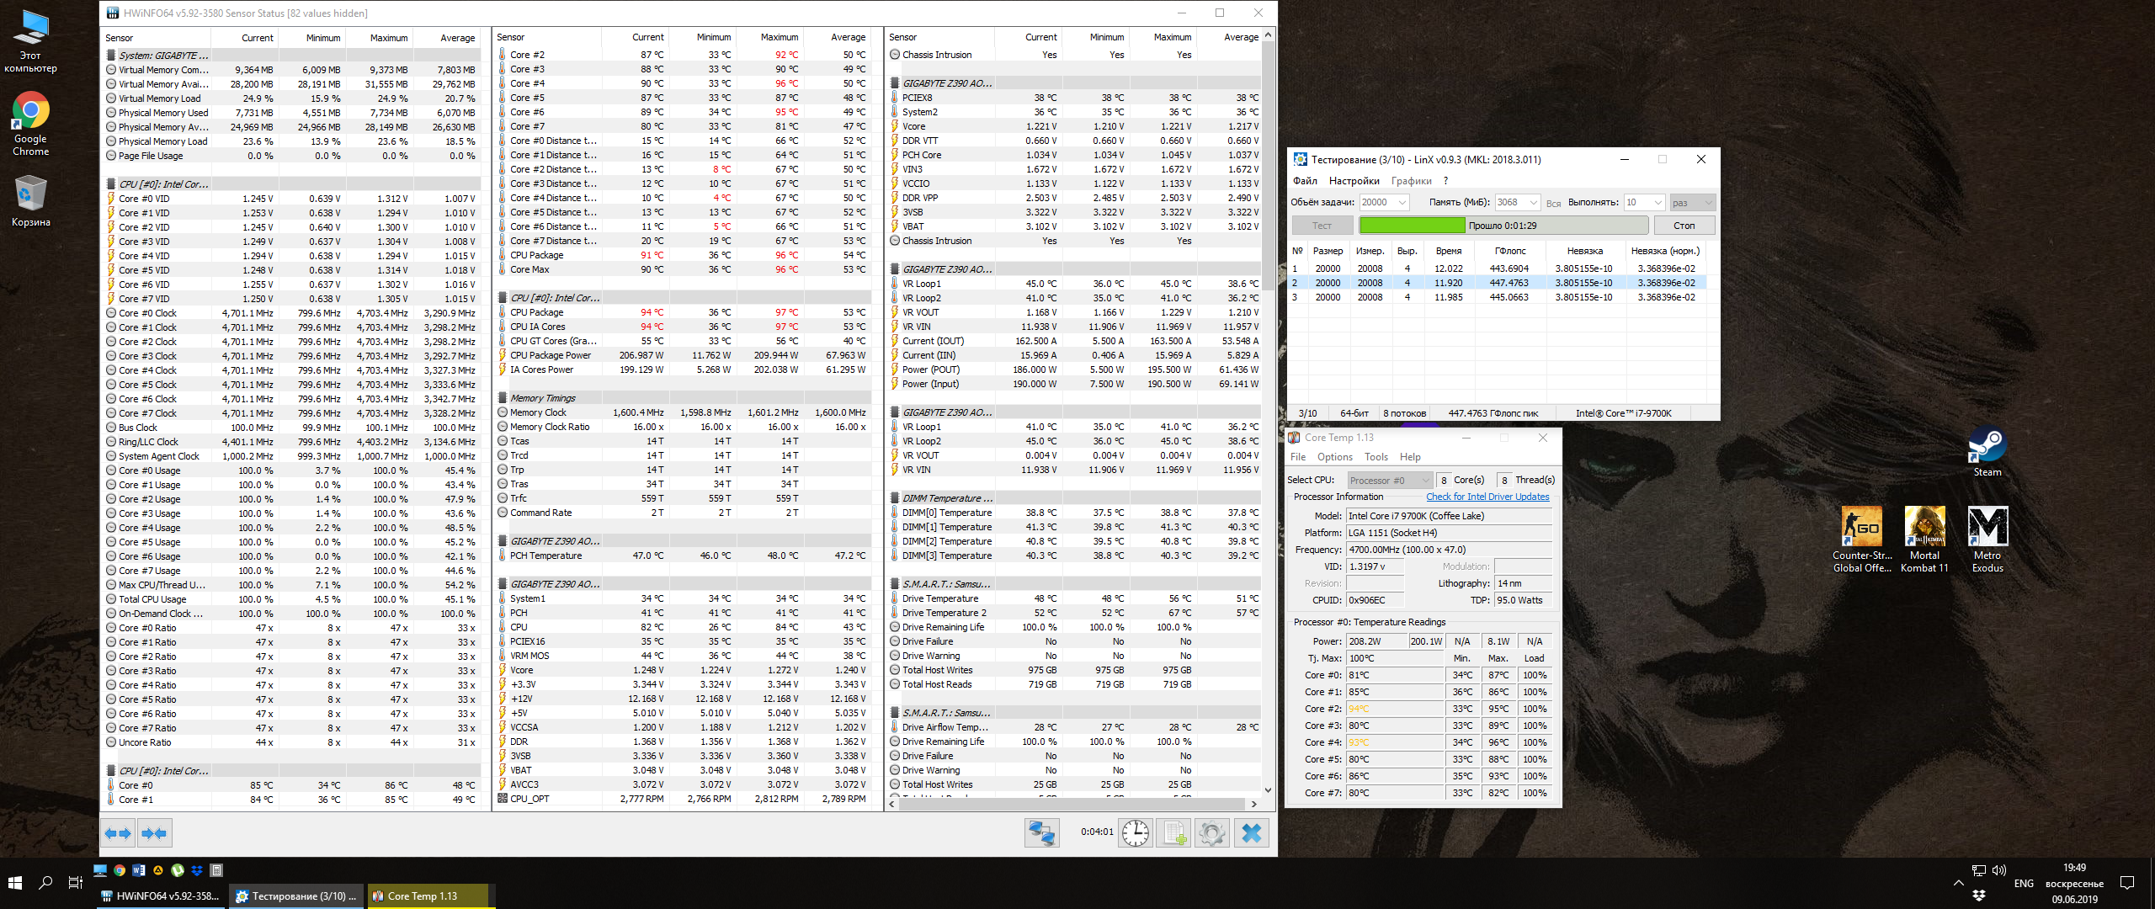Open Windows Task View in taskbar
Screen dimensions: 2155x909
pyautogui.click(x=75, y=882)
